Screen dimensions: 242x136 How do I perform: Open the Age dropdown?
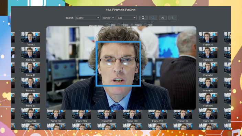[x=127, y=18]
